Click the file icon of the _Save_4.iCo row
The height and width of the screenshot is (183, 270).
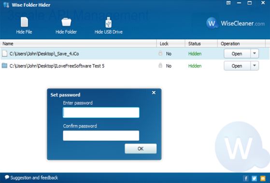coord(5,53)
